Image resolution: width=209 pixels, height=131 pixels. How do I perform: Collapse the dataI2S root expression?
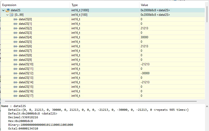pyautogui.click(x=4, y=10)
